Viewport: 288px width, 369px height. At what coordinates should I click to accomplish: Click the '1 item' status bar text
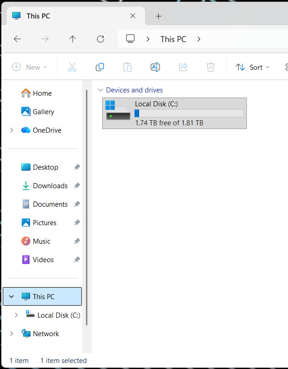pyautogui.click(x=19, y=361)
